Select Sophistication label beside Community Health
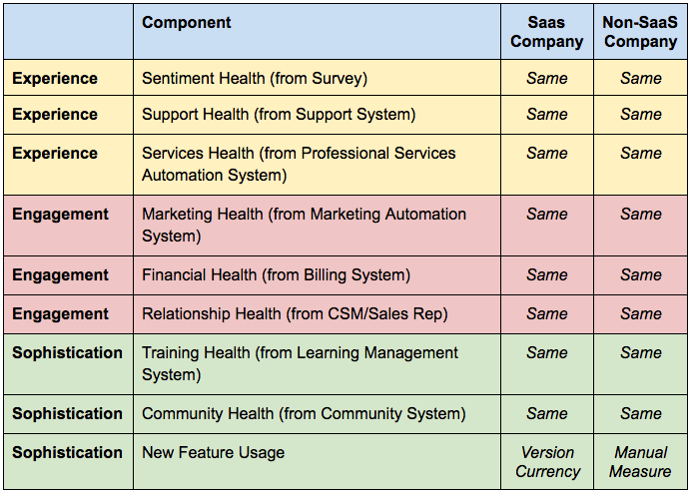This screenshot has height=493, width=691. coord(67,413)
